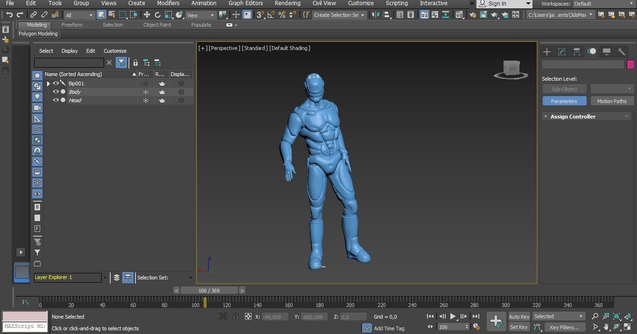Open the Utilities tab in the command panel
637x334 pixels.
click(x=622, y=52)
